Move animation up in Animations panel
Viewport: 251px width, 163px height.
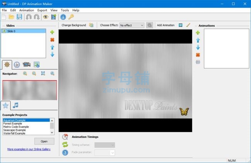[198, 40]
